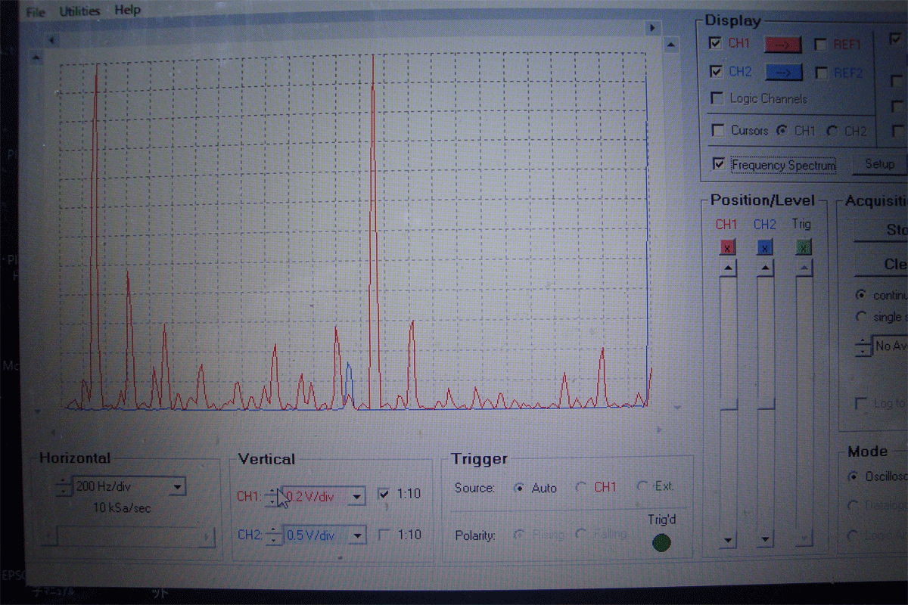Click the up arrow on CH1 position slider
The width and height of the screenshot is (908, 605).
pyautogui.click(x=727, y=268)
